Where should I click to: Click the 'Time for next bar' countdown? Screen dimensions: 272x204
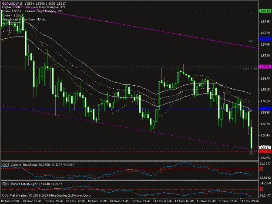click(24, 19)
